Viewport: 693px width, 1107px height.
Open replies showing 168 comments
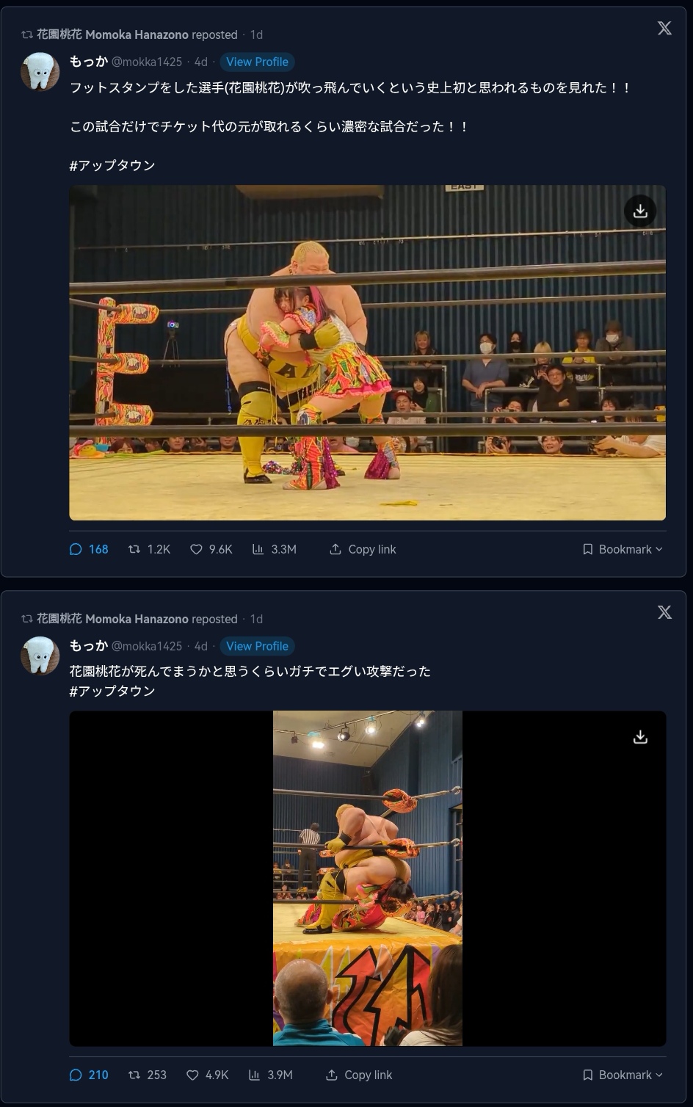click(x=89, y=549)
